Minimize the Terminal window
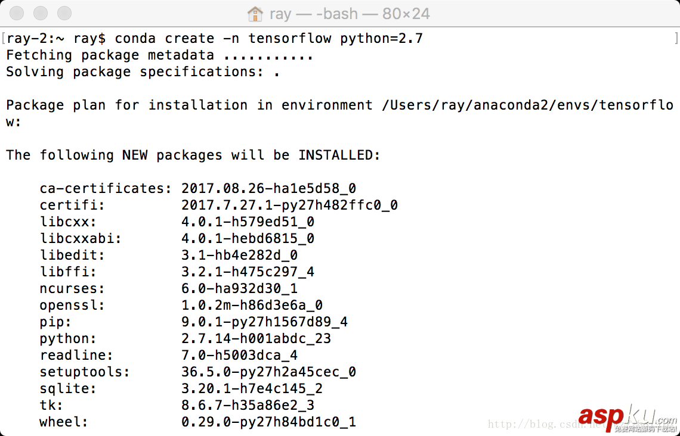This screenshot has height=436, width=680. [41, 13]
